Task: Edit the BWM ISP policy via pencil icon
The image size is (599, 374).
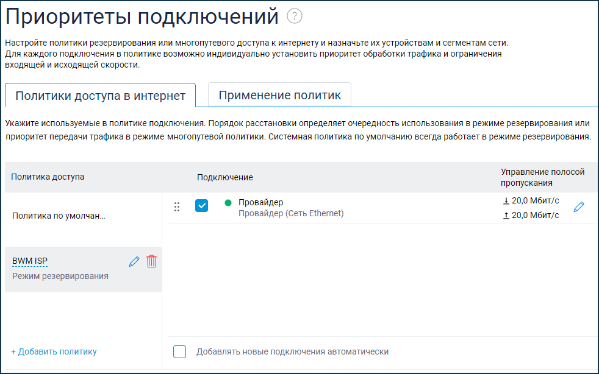Action: pyautogui.click(x=134, y=261)
